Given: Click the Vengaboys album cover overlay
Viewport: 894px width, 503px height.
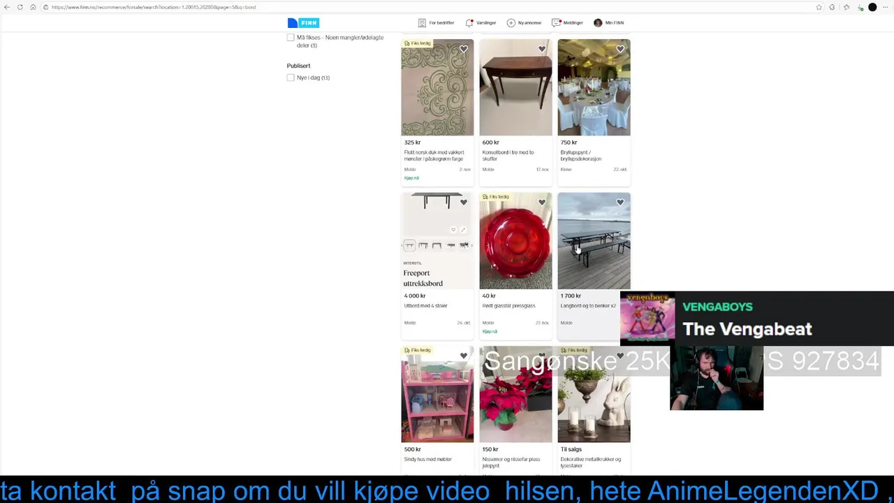Looking at the screenshot, I should (647, 319).
